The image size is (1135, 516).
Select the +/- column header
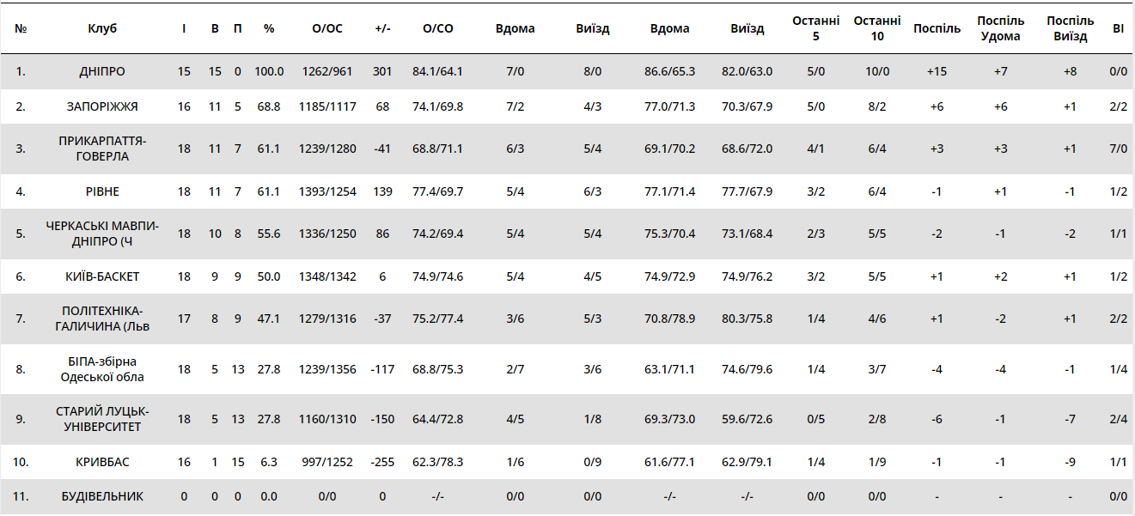(x=382, y=28)
